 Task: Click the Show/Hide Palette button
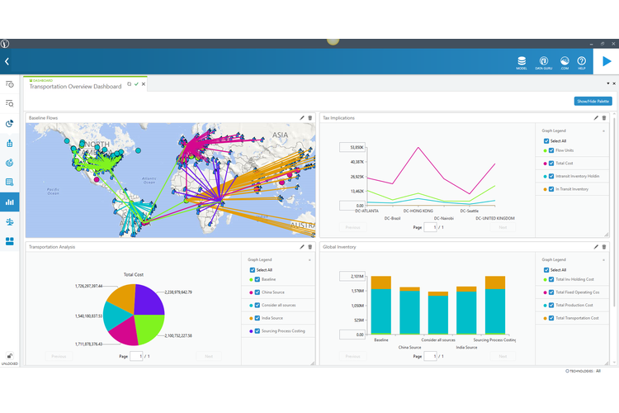[x=593, y=101]
